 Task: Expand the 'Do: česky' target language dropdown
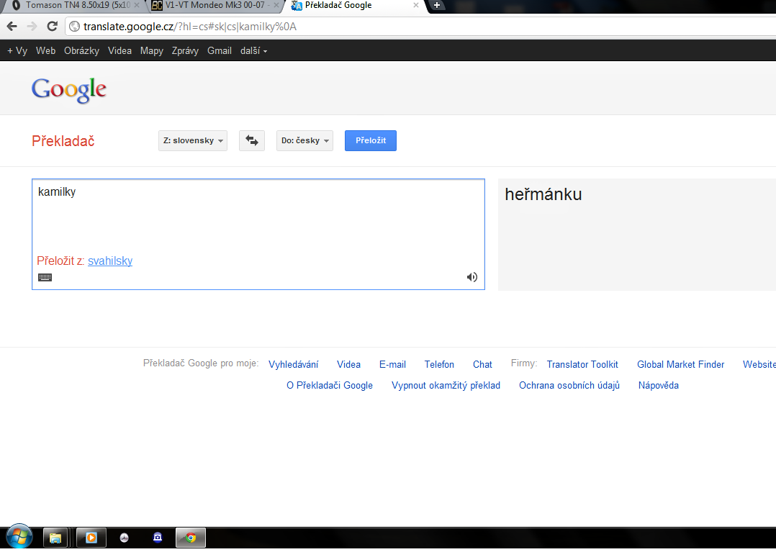pos(304,140)
